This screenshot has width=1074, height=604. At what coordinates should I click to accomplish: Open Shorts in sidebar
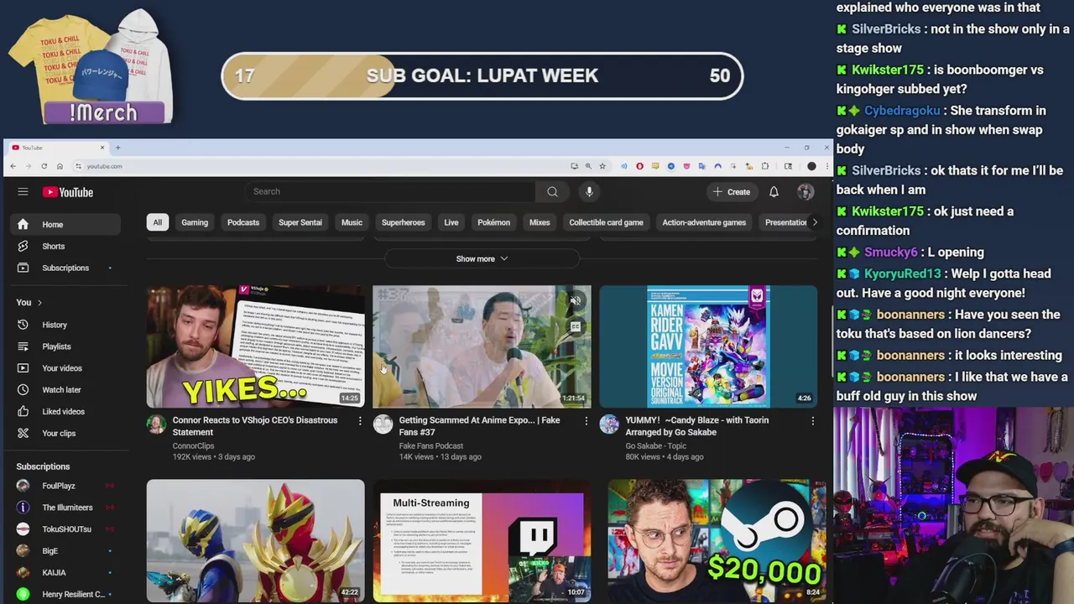(65, 247)
